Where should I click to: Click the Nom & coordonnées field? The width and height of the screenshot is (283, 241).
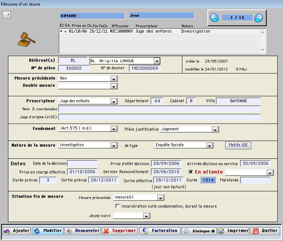point(160,109)
